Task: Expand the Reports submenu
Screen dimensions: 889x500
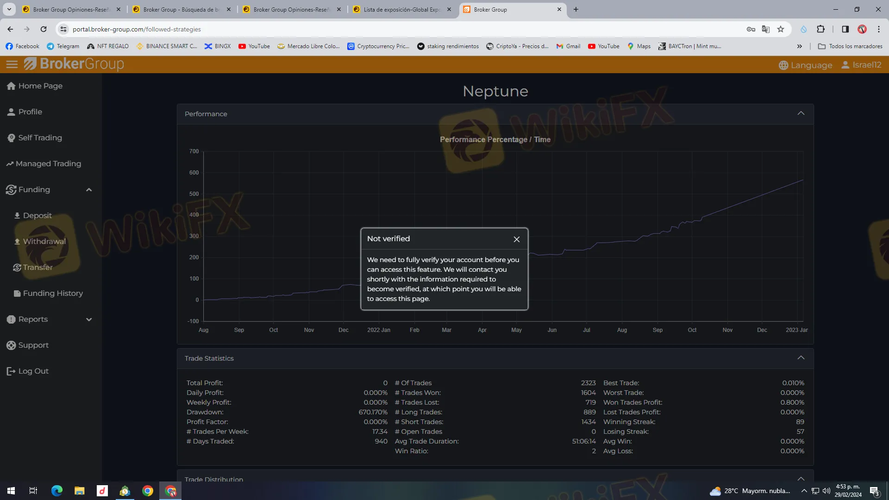Action: (89, 319)
